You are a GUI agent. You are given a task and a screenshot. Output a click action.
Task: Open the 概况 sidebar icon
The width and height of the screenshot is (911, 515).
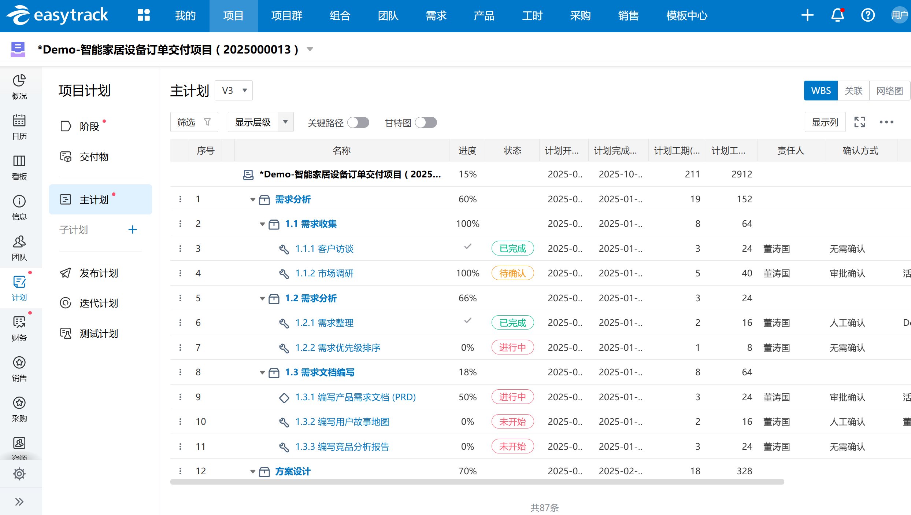19,87
